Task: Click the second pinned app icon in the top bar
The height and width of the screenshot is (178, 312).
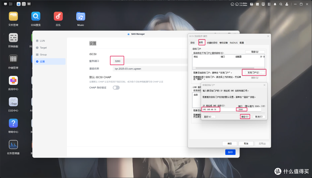Action: point(24,4)
